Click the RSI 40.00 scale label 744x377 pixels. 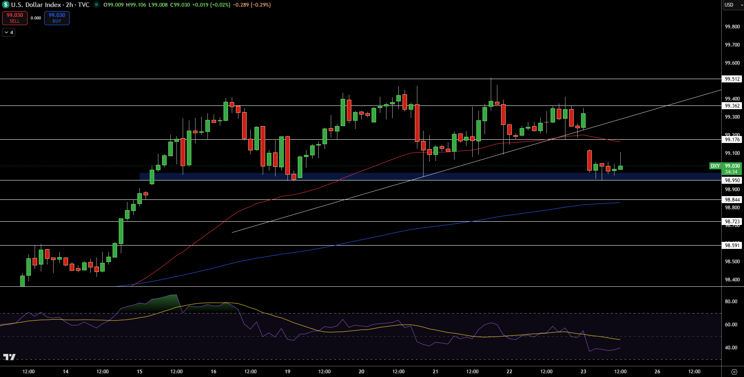click(731, 348)
